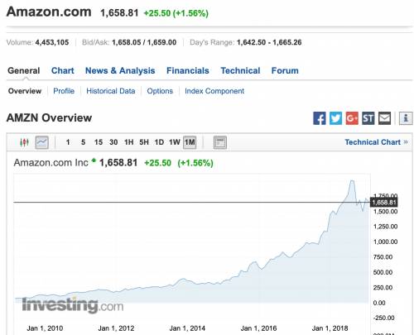Select the 1D daily interval
414x335 pixels.
[x=159, y=142]
